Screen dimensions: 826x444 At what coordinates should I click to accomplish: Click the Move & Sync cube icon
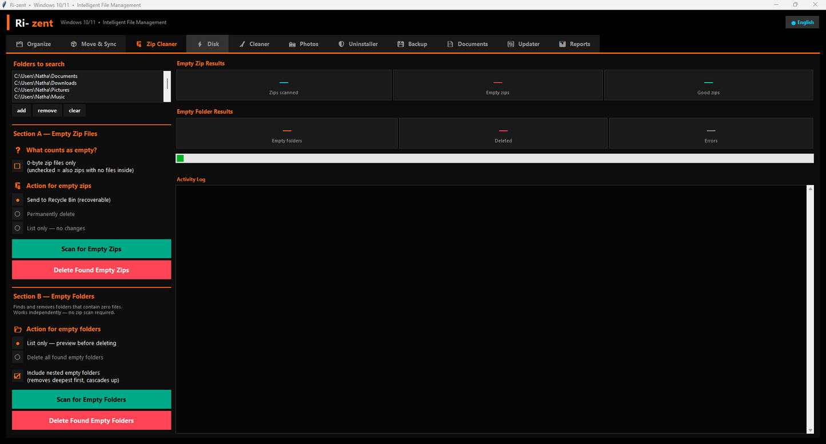pos(74,44)
